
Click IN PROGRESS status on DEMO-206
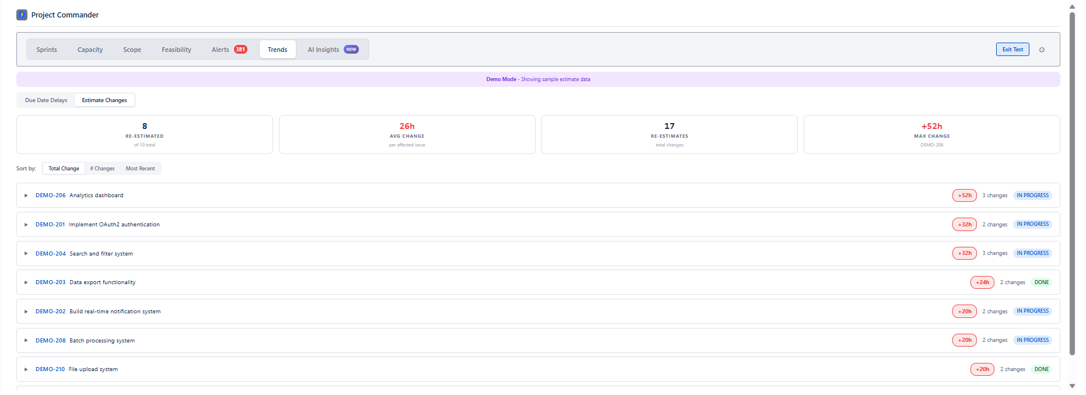coord(1032,195)
